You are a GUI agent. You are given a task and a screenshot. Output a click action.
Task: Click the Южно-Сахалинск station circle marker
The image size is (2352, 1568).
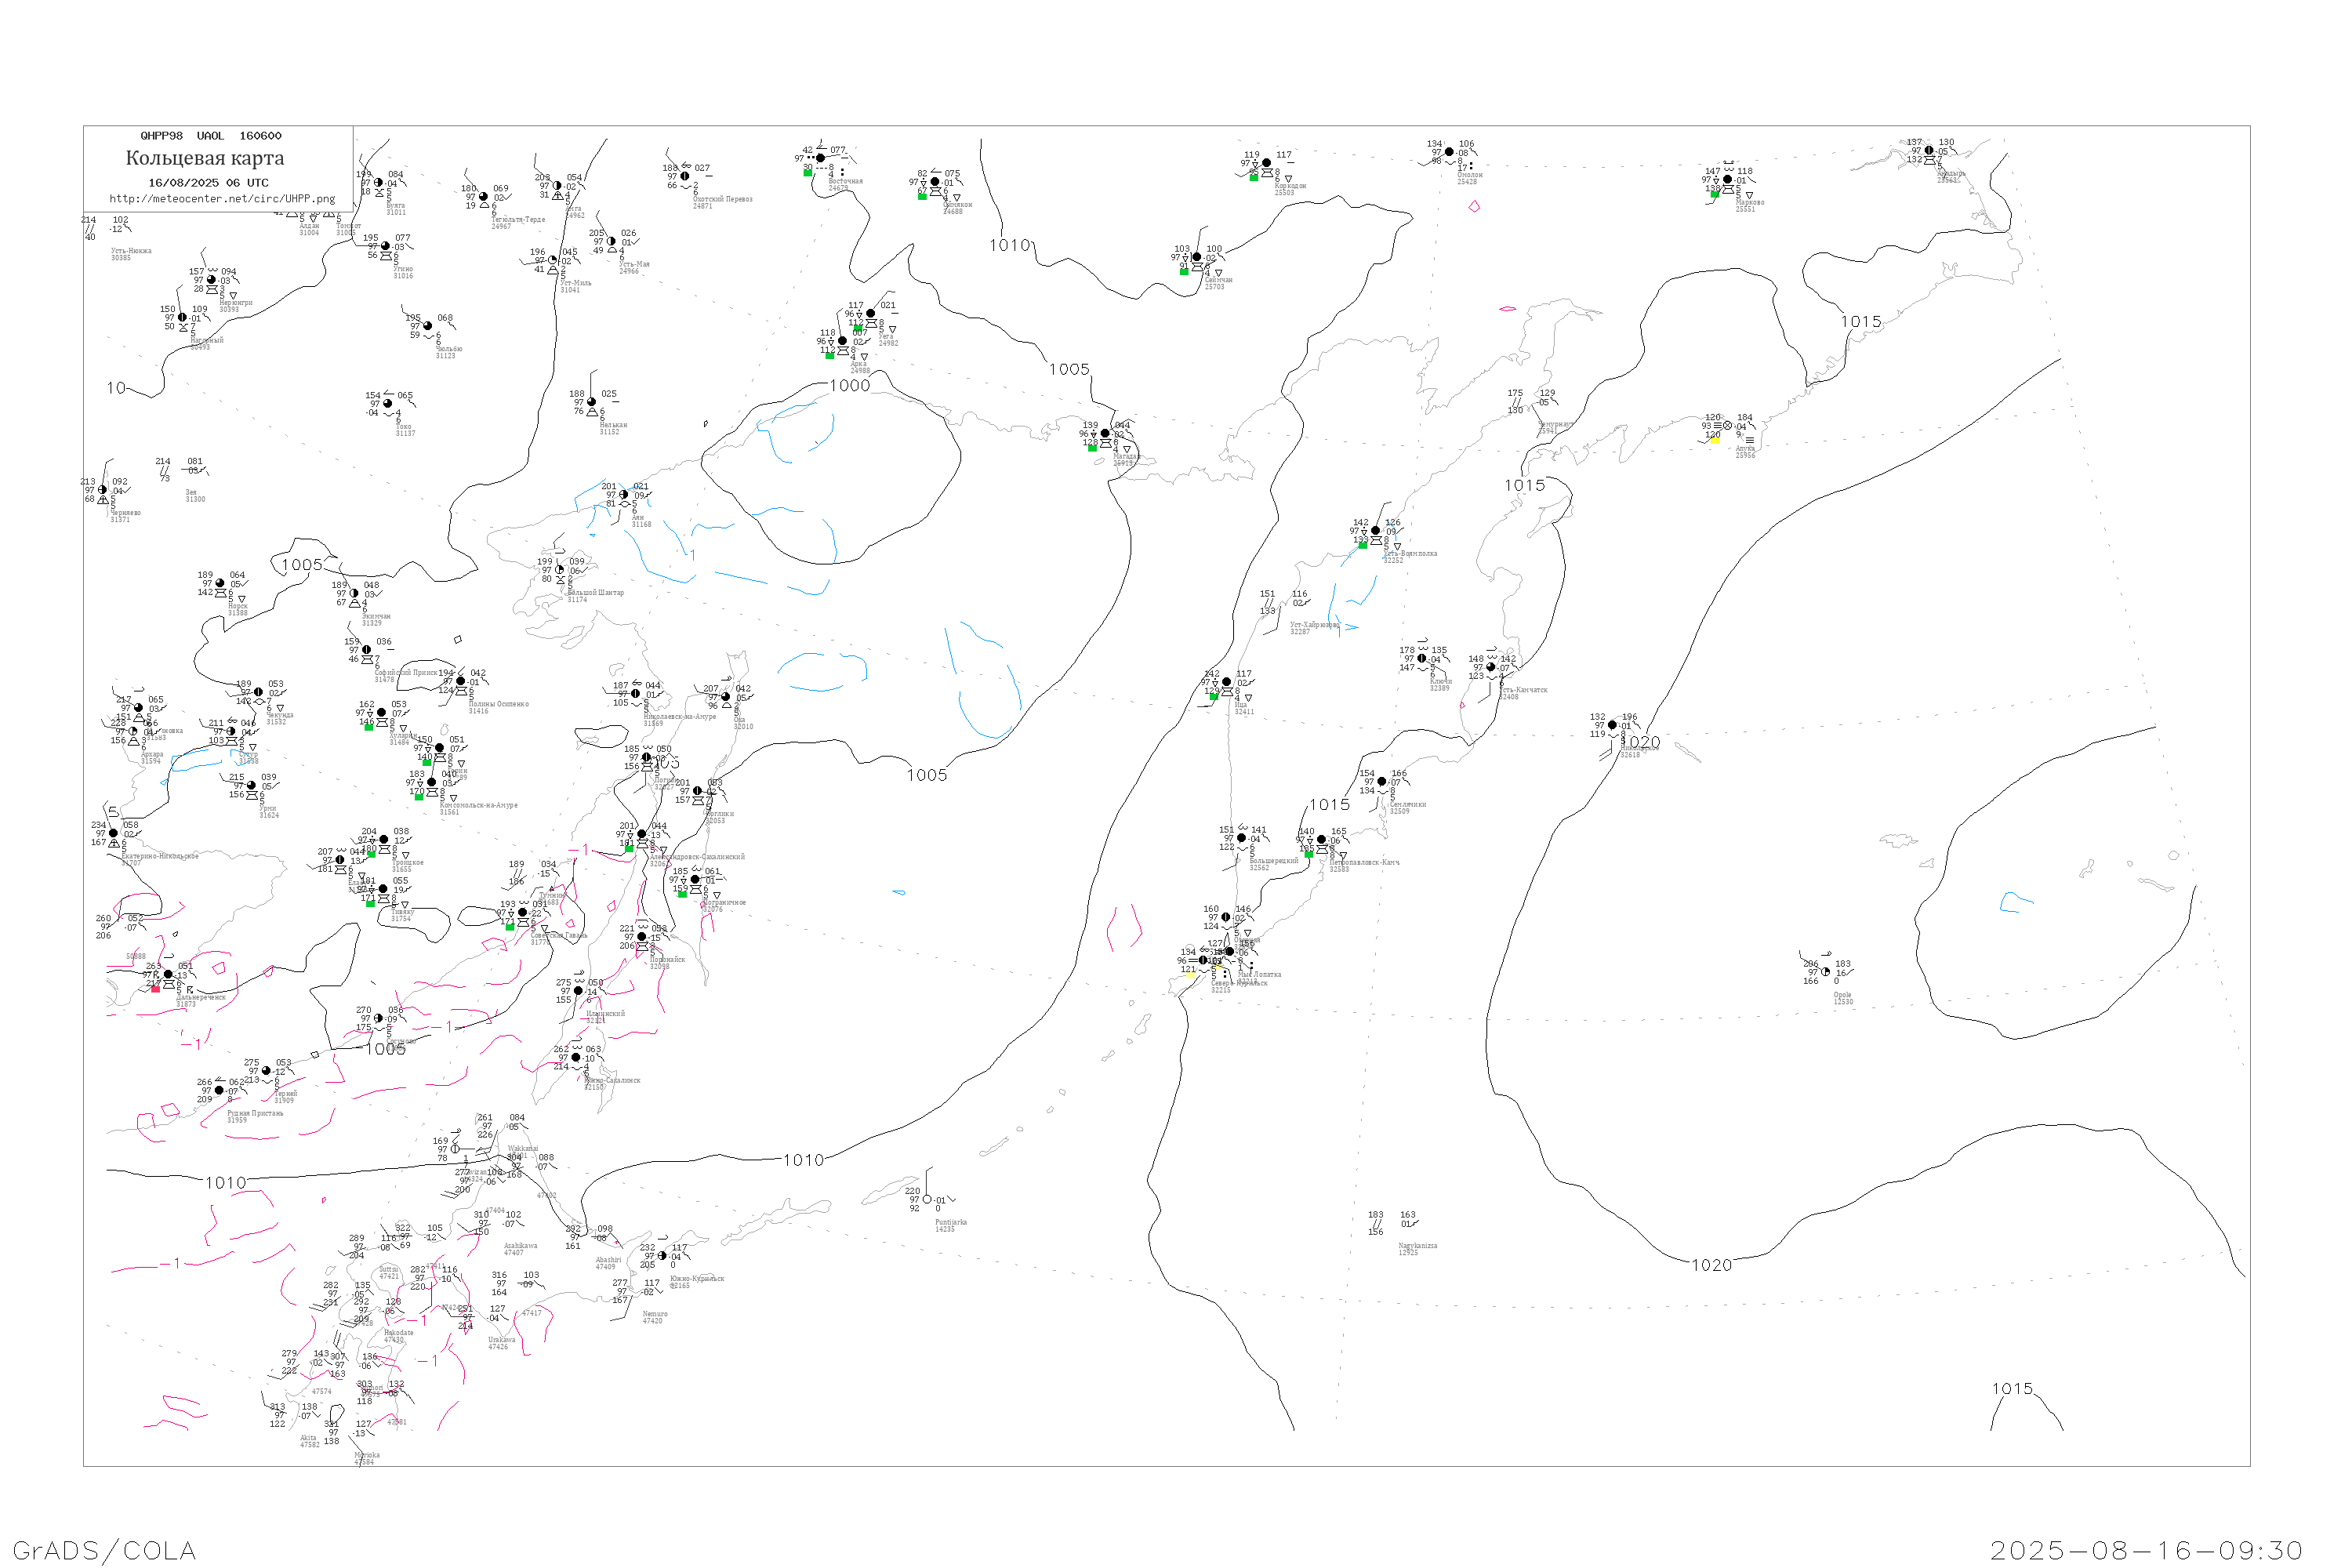pyautogui.click(x=575, y=1057)
